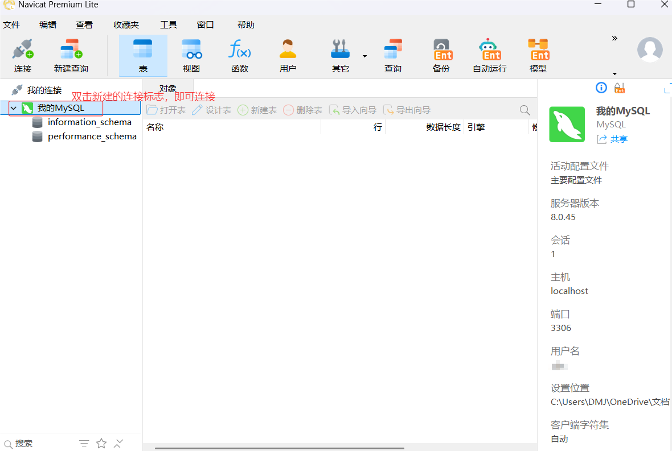Image resolution: width=672 pixels, height=451 pixels.
Task: Click the C:\Users\DMJ\OneDrive path text
Action: click(609, 402)
